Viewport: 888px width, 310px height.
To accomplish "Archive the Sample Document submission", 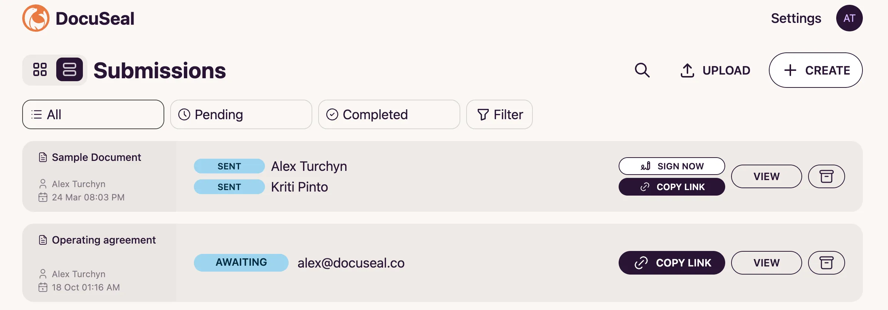I will click(x=826, y=176).
